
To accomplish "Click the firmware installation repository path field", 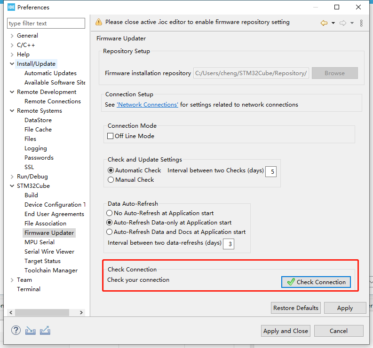I will 251,73.
